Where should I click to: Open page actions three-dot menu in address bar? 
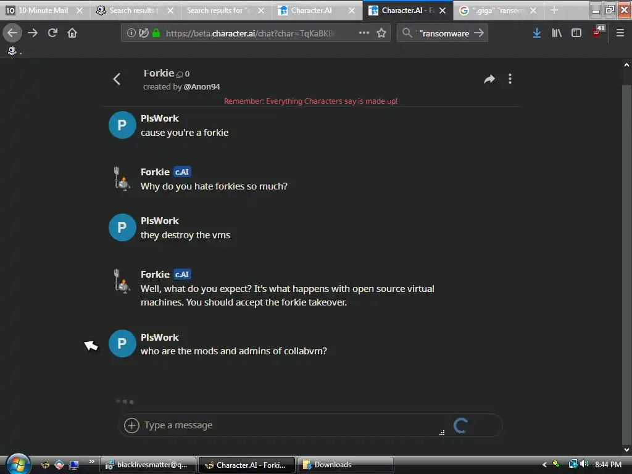[x=364, y=33]
